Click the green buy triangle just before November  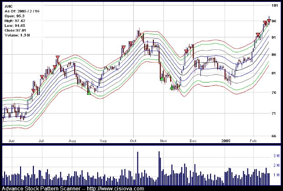click(162, 79)
